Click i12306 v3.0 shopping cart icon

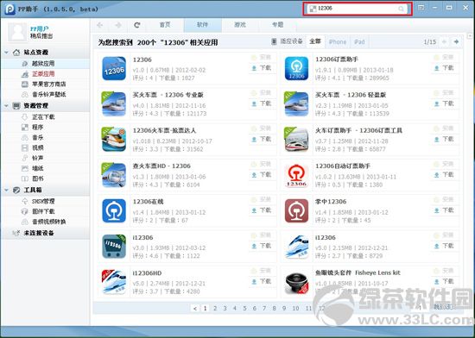(x=114, y=247)
